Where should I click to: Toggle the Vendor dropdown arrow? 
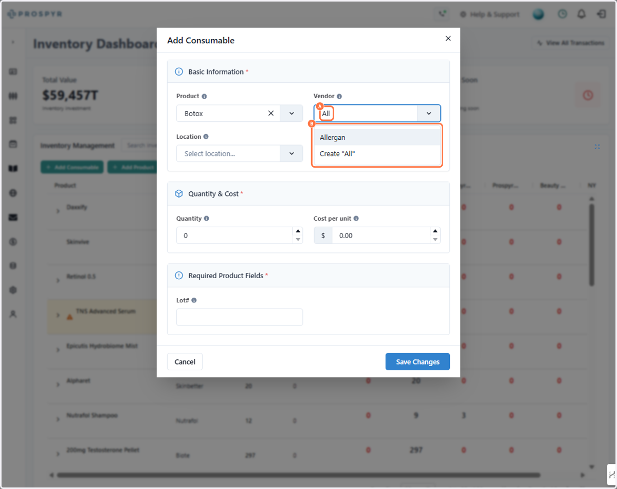pyautogui.click(x=429, y=113)
